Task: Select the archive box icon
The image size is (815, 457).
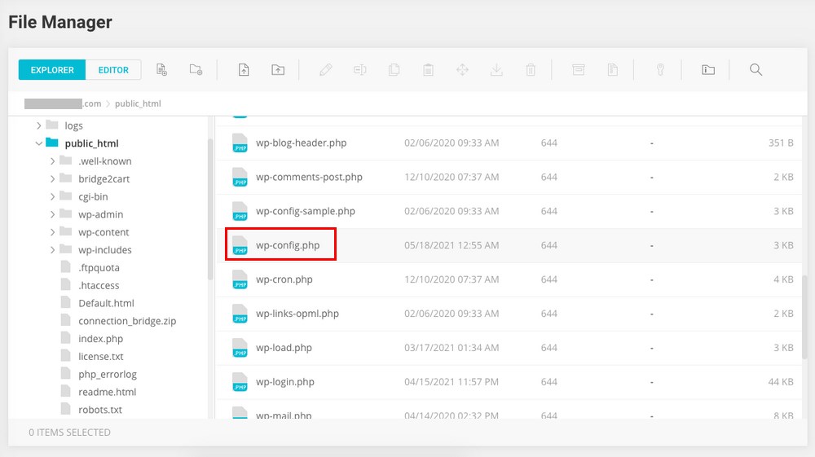Action: point(579,69)
